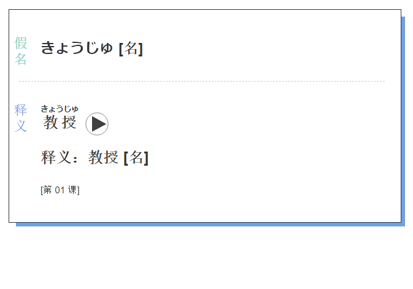Click the large きょうじゅ kana headword
This screenshot has height=289, width=413.
[77, 48]
